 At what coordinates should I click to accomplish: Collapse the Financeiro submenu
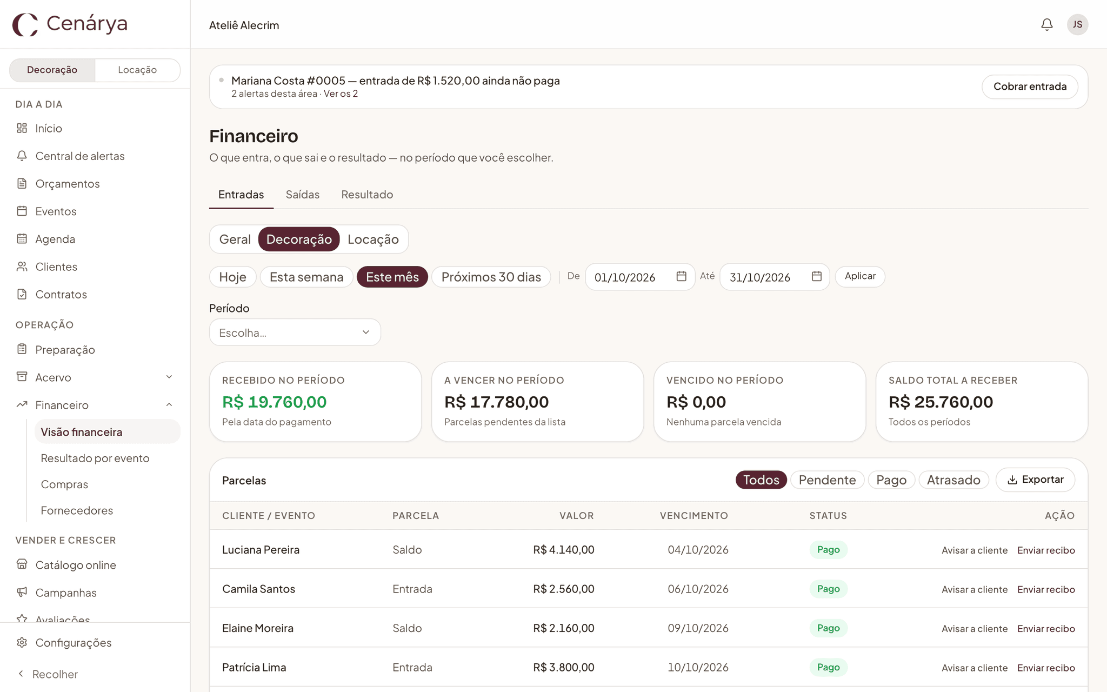(x=169, y=404)
